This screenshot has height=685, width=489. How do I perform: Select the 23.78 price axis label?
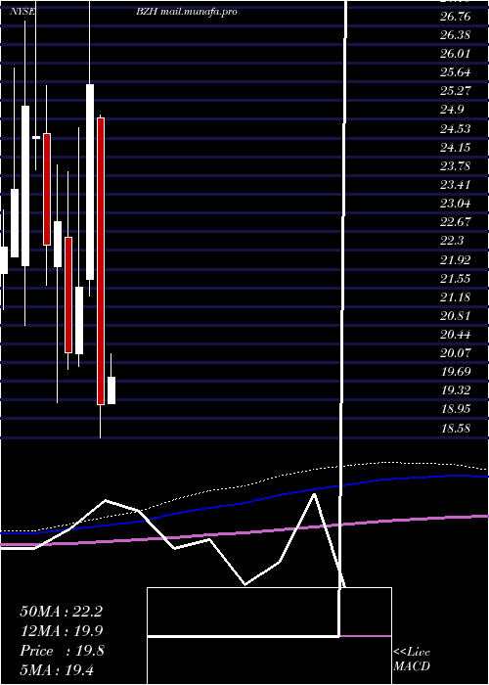click(x=455, y=166)
